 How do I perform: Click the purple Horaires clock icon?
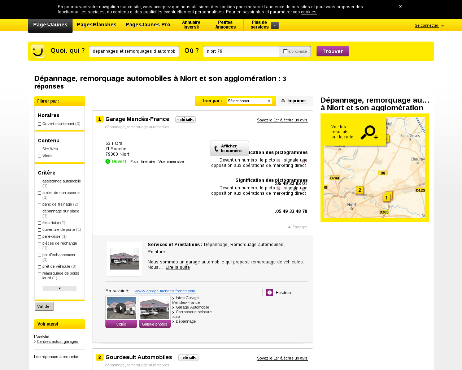[270, 293]
